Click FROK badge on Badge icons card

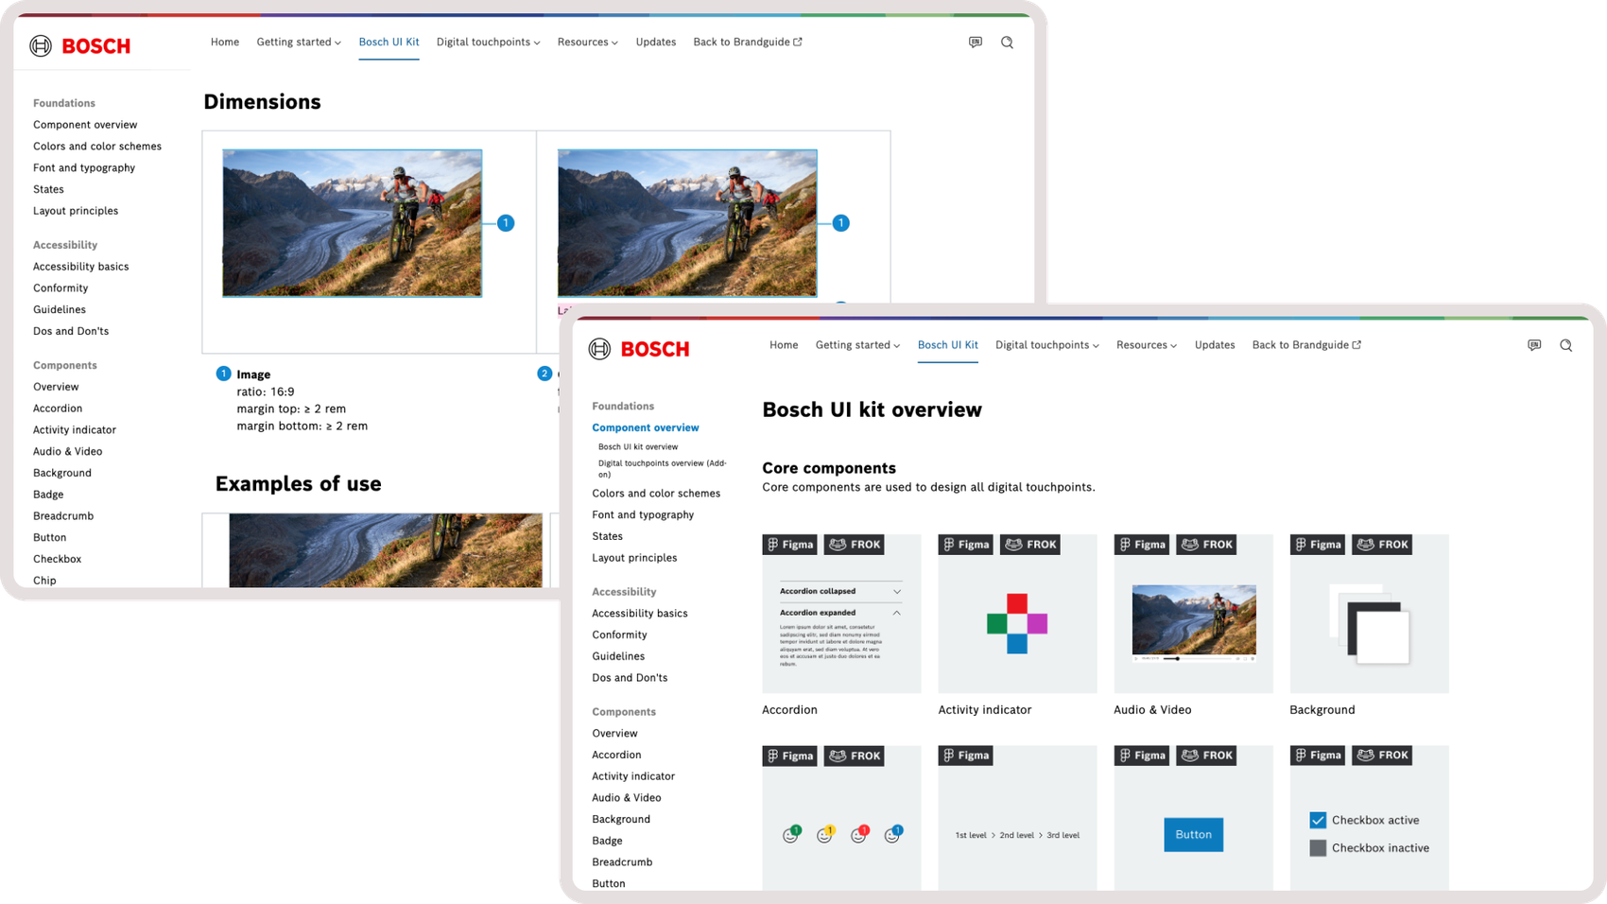855,756
